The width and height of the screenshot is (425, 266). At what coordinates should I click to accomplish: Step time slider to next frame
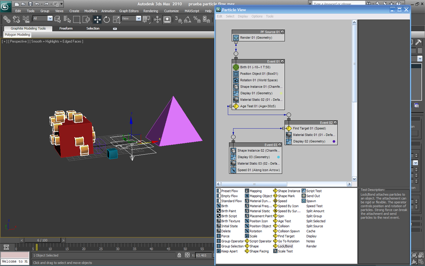point(63,240)
